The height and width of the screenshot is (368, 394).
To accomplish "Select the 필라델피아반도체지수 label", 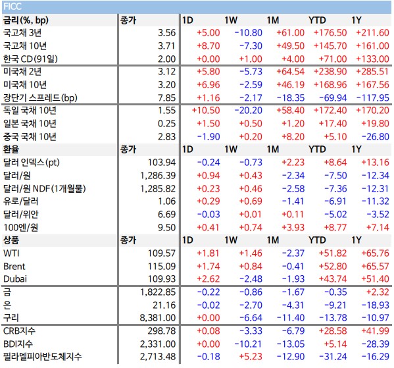I will pyautogui.click(x=43, y=357).
